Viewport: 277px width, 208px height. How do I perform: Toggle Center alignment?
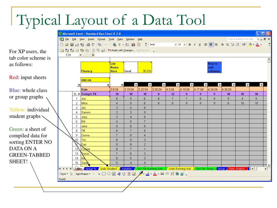click(211, 45)
